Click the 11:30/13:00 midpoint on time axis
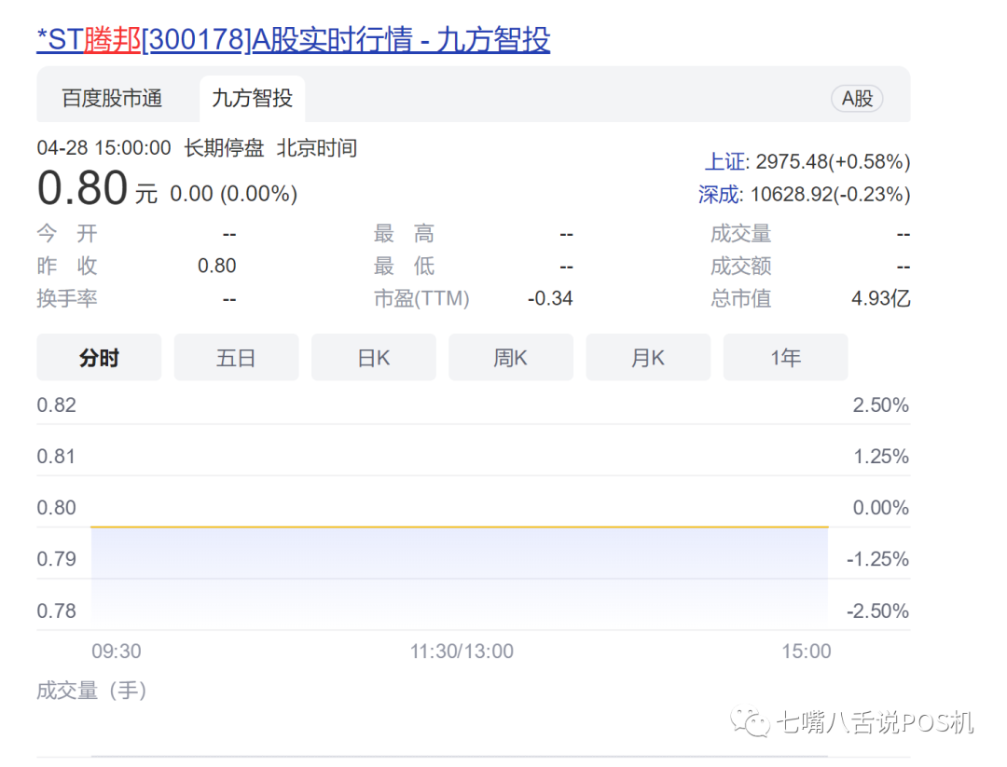The image size is (1007, 767). tap(462, 651)
